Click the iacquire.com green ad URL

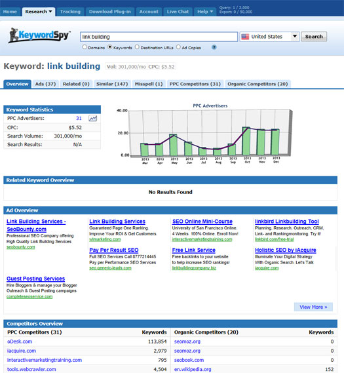[267, 268]
